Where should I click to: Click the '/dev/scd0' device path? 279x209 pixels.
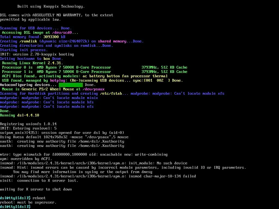(x=62, y=33)
